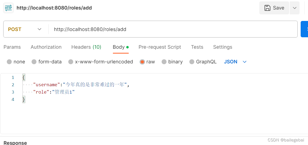Click the request URL input field

[x=171, y=29]
